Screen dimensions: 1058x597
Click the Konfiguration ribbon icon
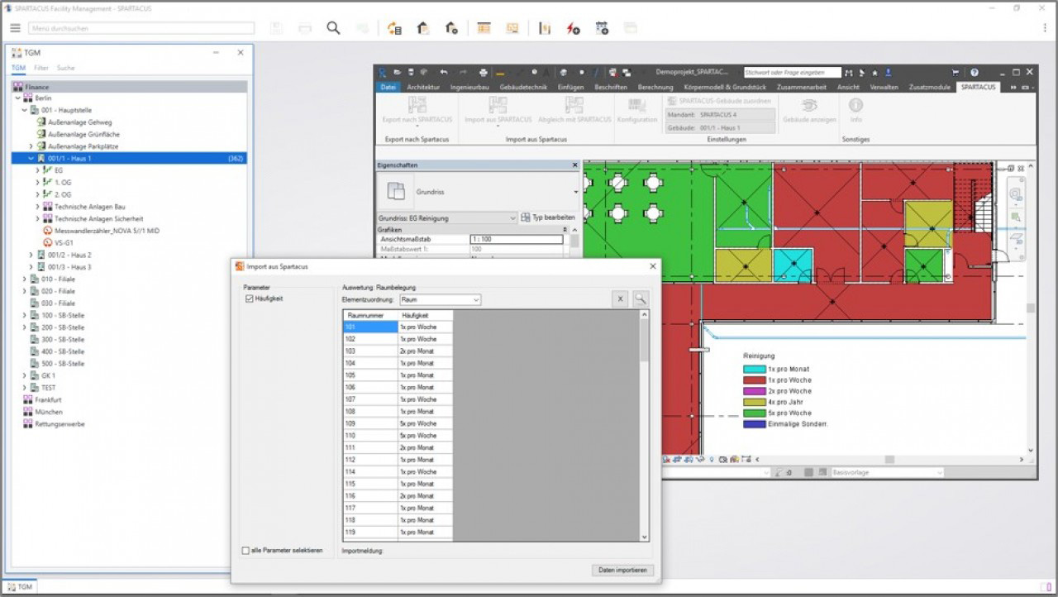[x=636, y=105]
